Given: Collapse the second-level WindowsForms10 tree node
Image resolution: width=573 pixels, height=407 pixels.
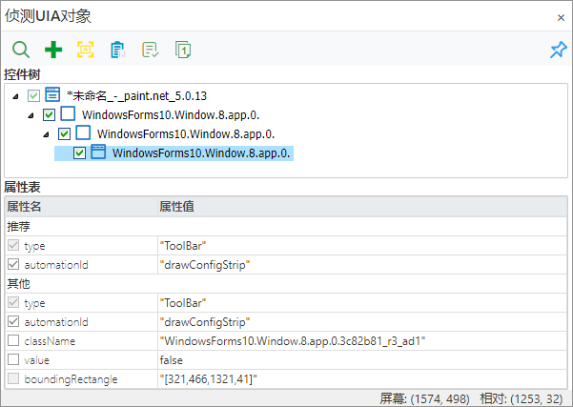Looking at the screenshot, I should pyautogui.click(x=46, y=134).
